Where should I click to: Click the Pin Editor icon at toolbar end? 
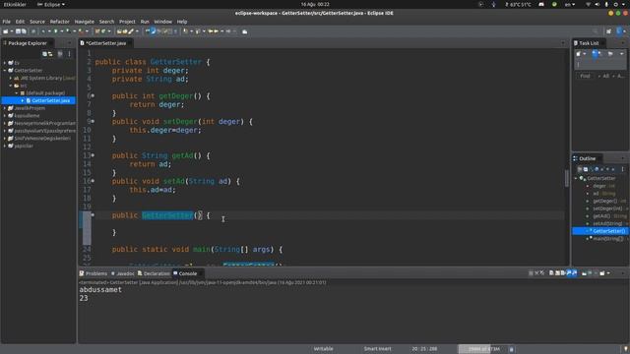pos(245,31)
